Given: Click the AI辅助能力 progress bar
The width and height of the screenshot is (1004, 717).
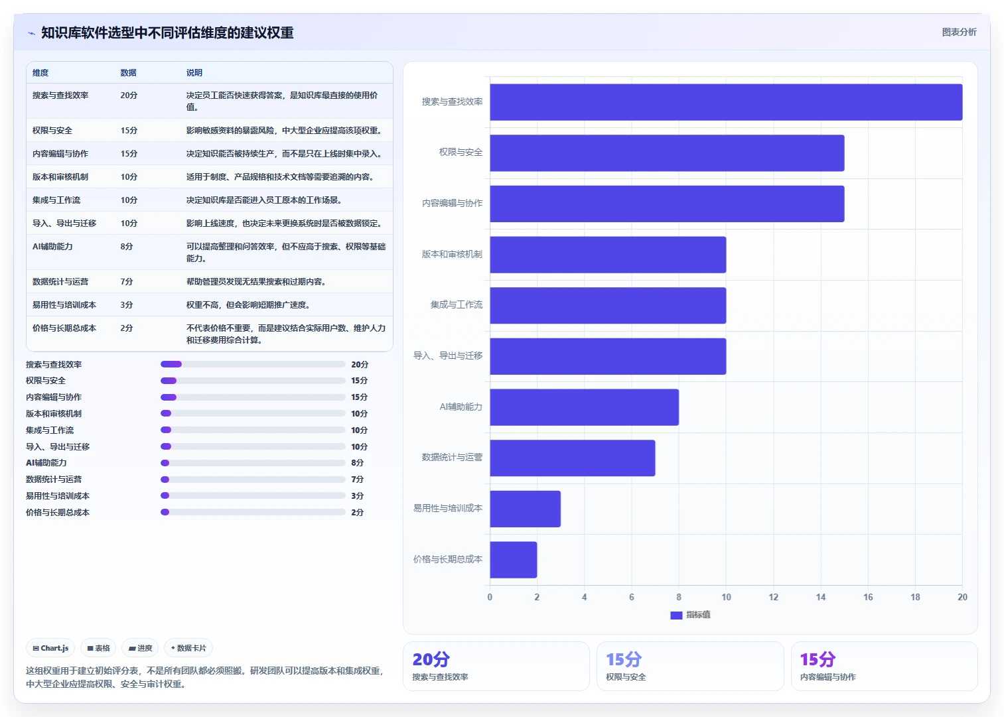Looking at the screenshot, I should 253,463.
